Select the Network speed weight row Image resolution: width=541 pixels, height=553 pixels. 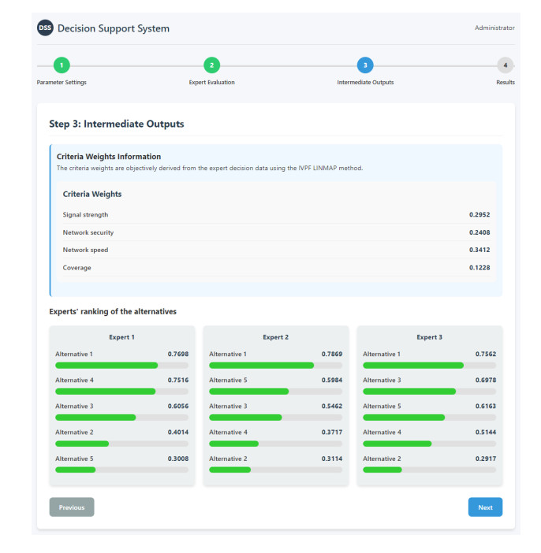(x=276, y=250)
